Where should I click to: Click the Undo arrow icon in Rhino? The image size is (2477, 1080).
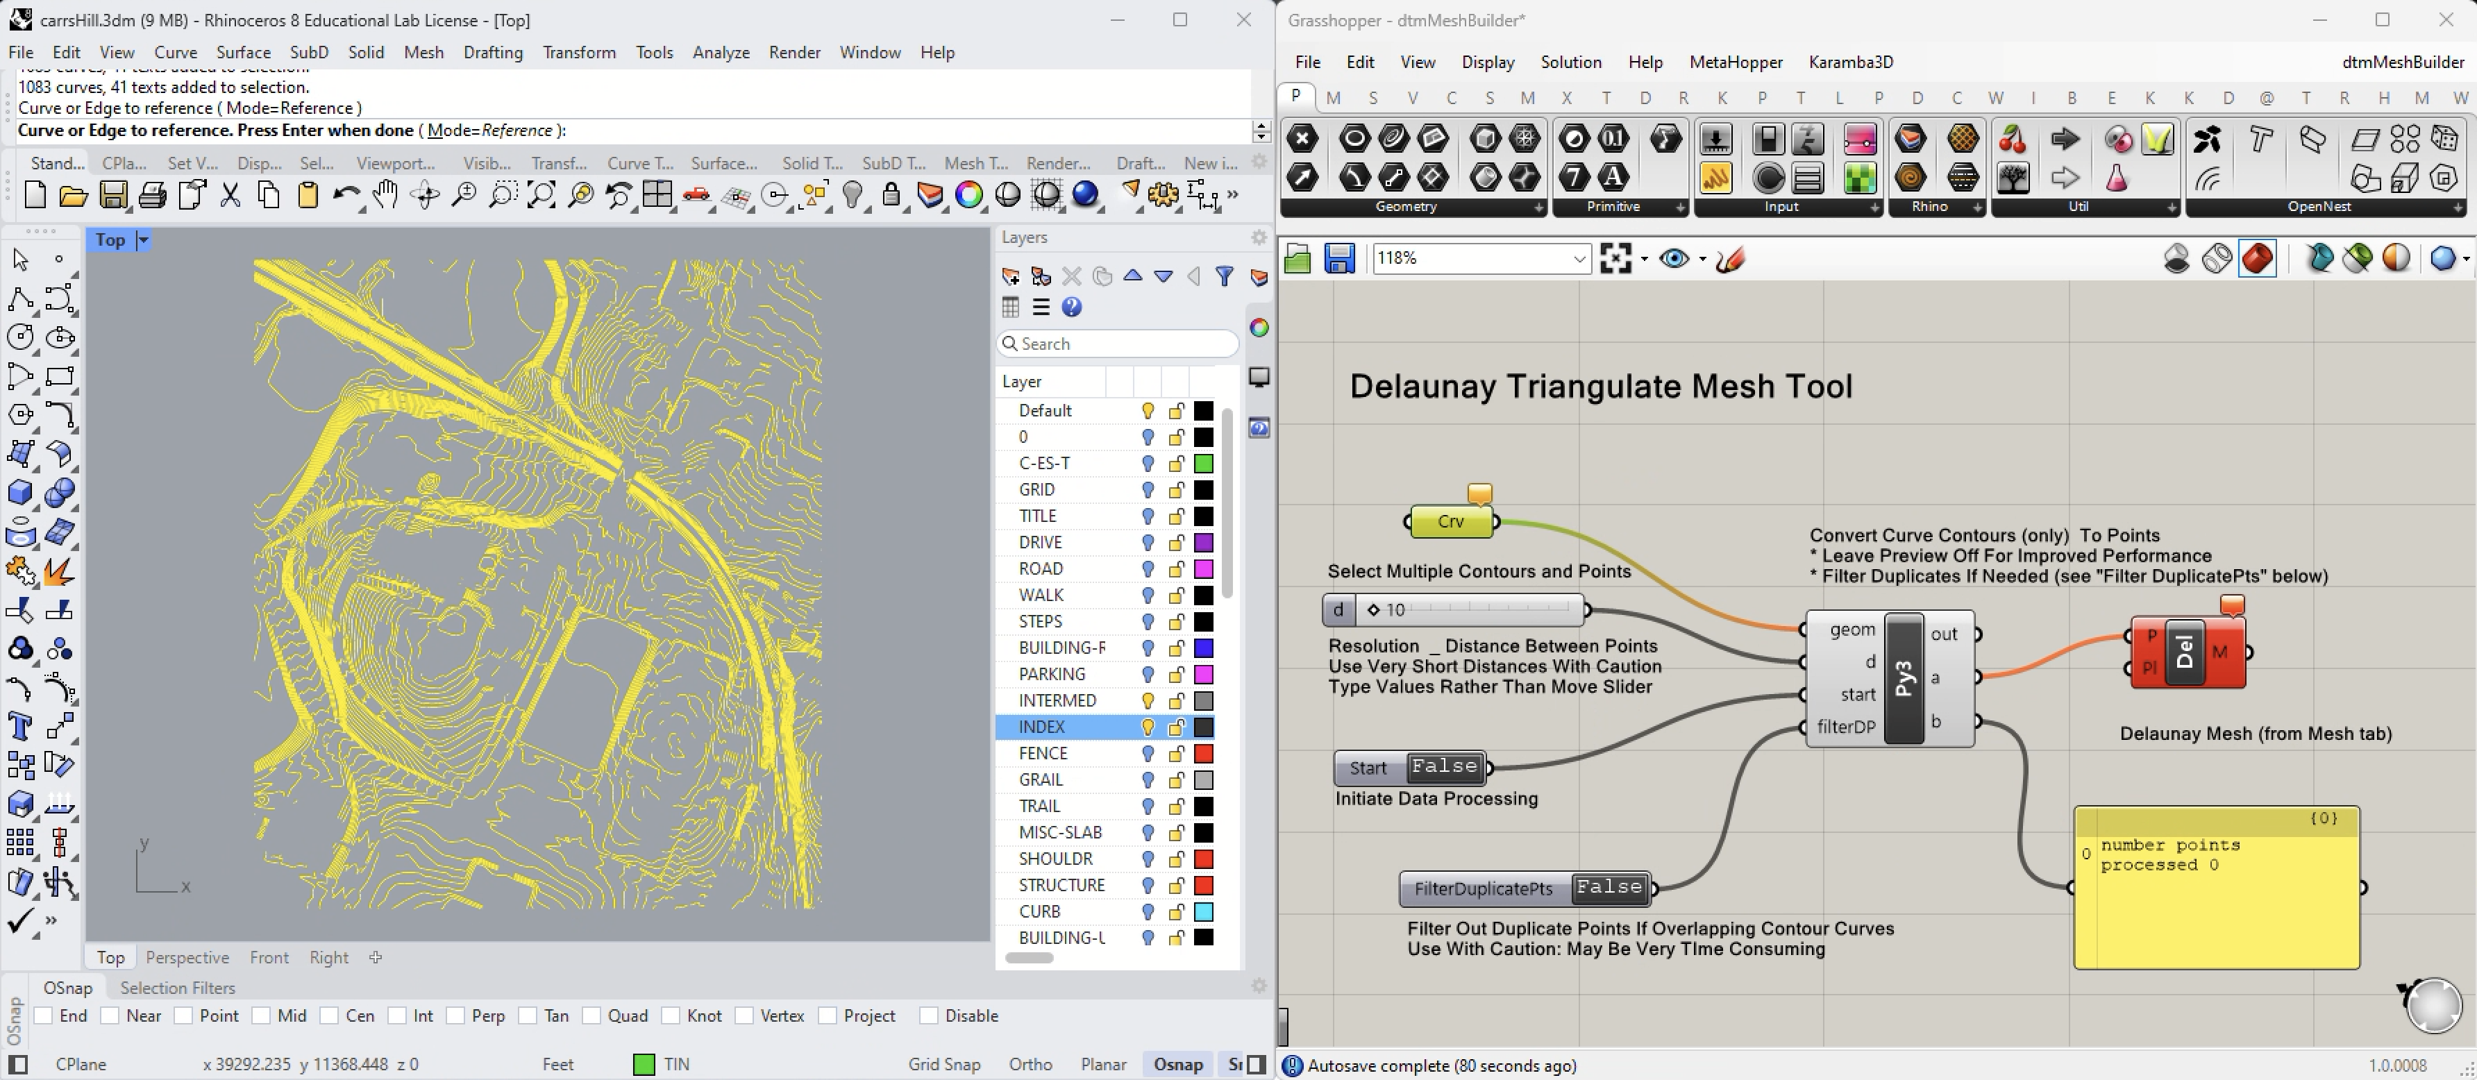tap(345, 195)
